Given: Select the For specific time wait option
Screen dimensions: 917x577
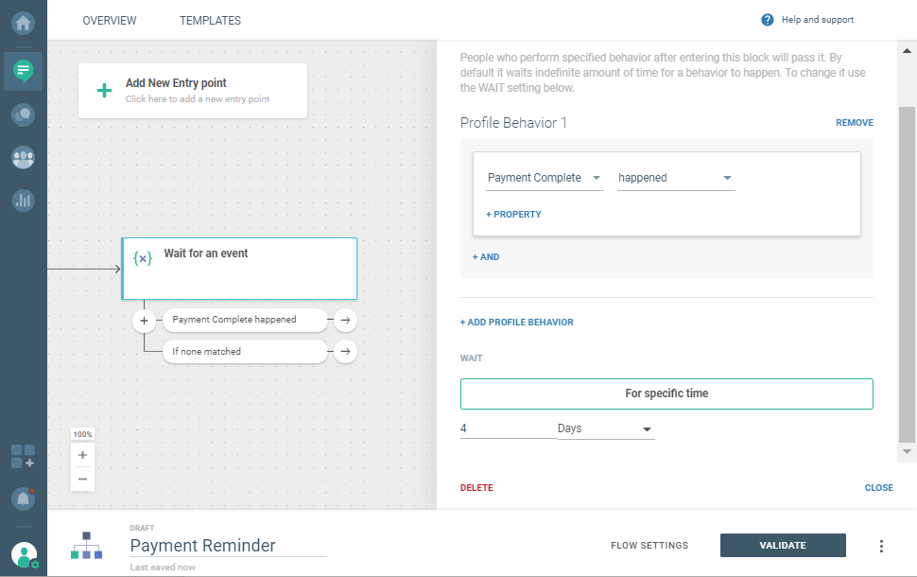Looking at the screenshot, I should (x=666, y=393).
